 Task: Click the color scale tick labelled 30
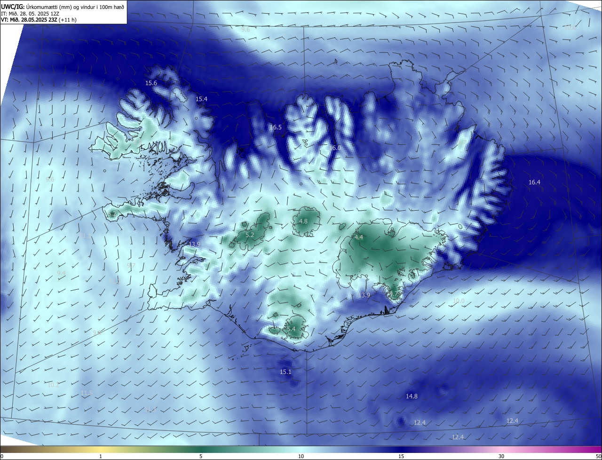tap(501, 456)
